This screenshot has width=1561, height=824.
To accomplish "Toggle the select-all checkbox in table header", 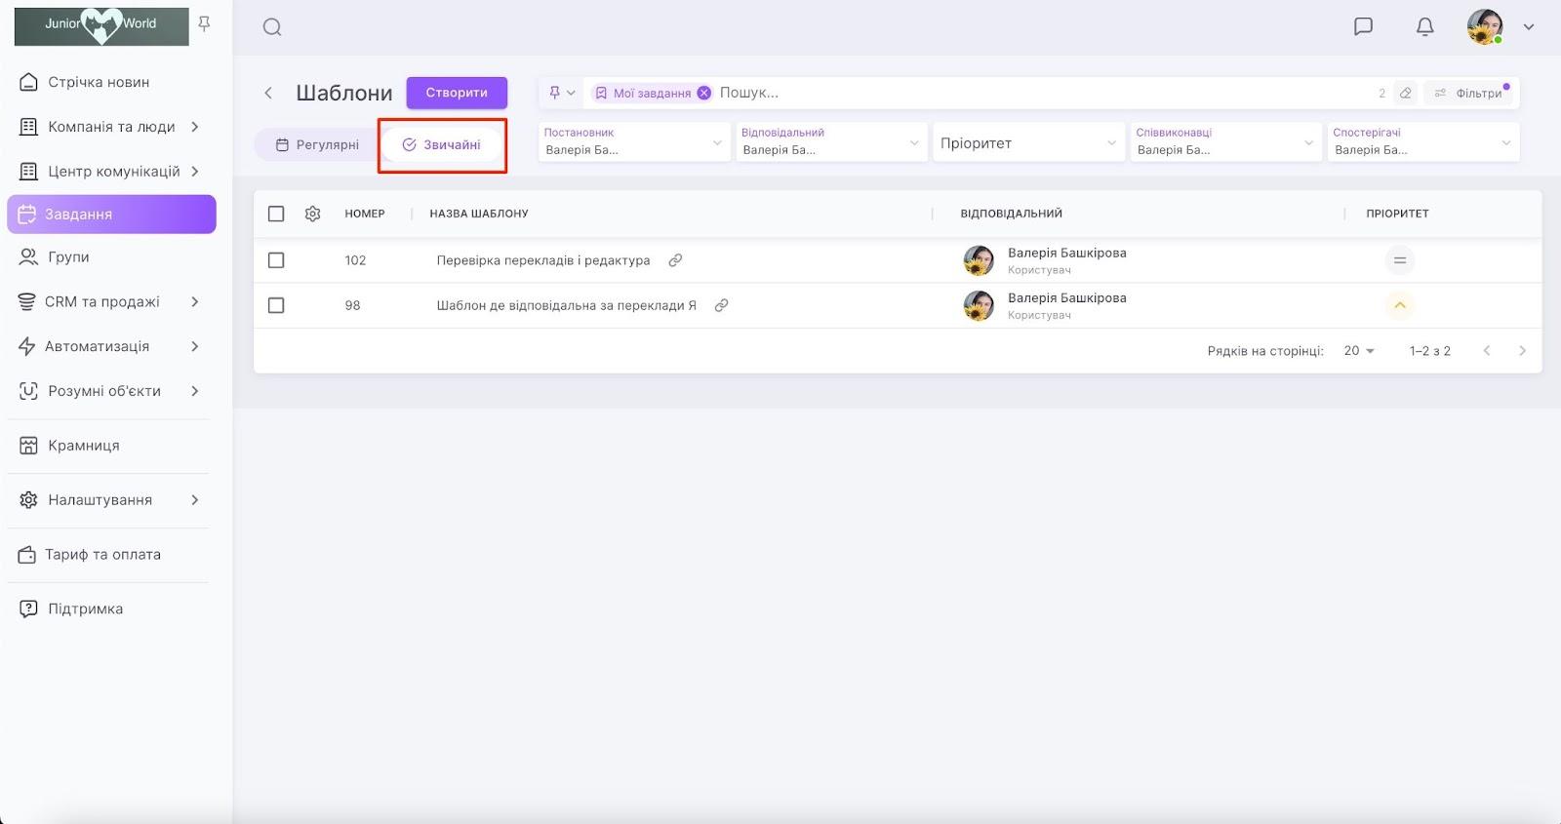I will [276, 214].
